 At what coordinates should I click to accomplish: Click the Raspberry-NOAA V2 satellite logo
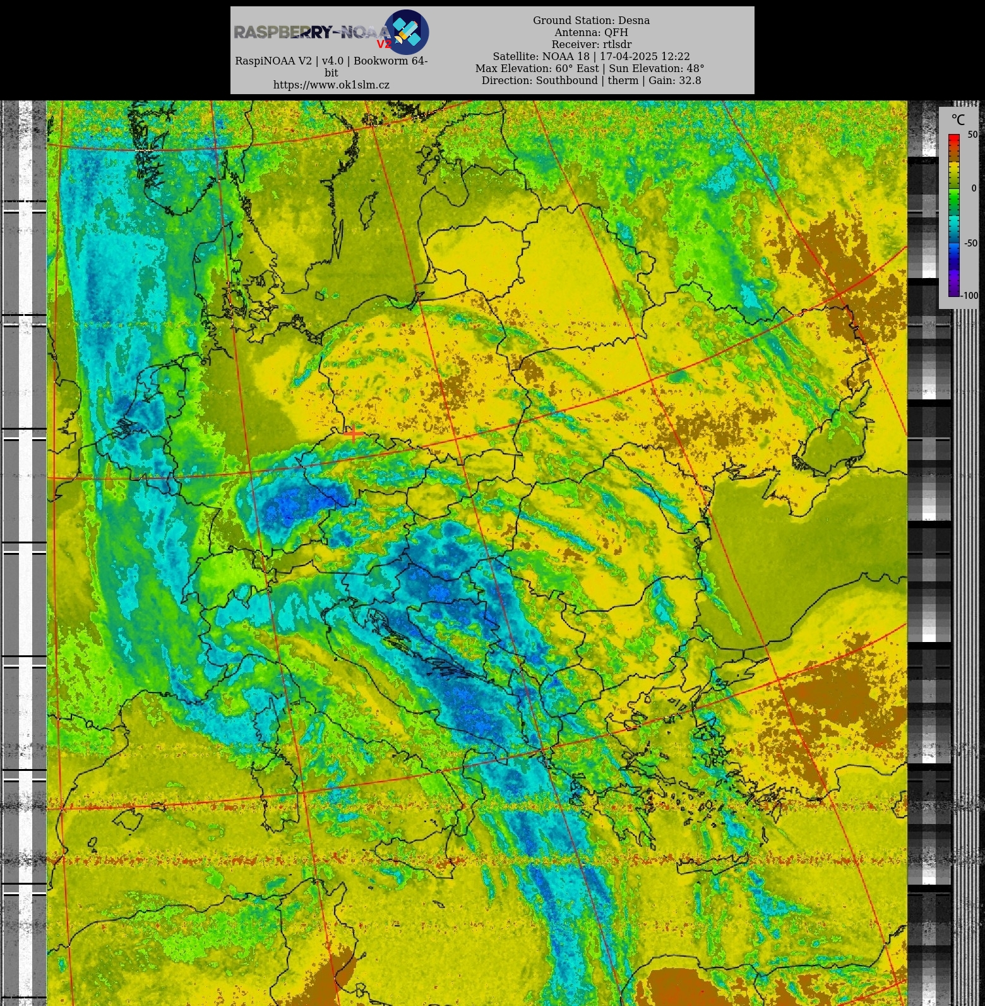pyautogui.click(x=331, y=32)
